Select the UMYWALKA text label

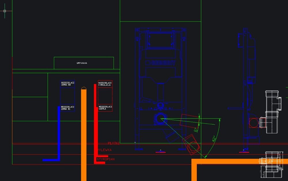(82, 63)
